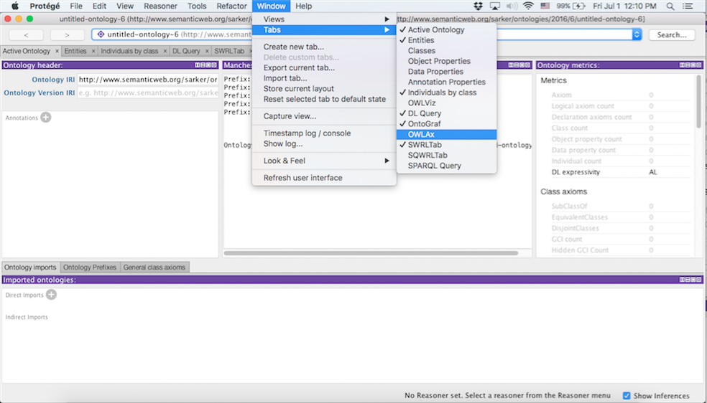Viewport: 707px width, 403px height.
Task: Close the DL Query tab with its x
Action: [208, 52]
